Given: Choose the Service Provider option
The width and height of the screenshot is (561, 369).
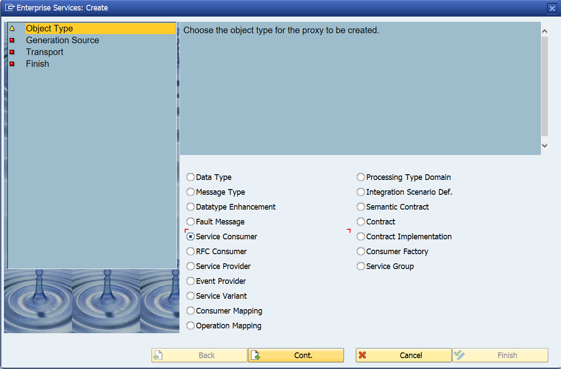Looking at the screenshot, I should coord(190,266).
